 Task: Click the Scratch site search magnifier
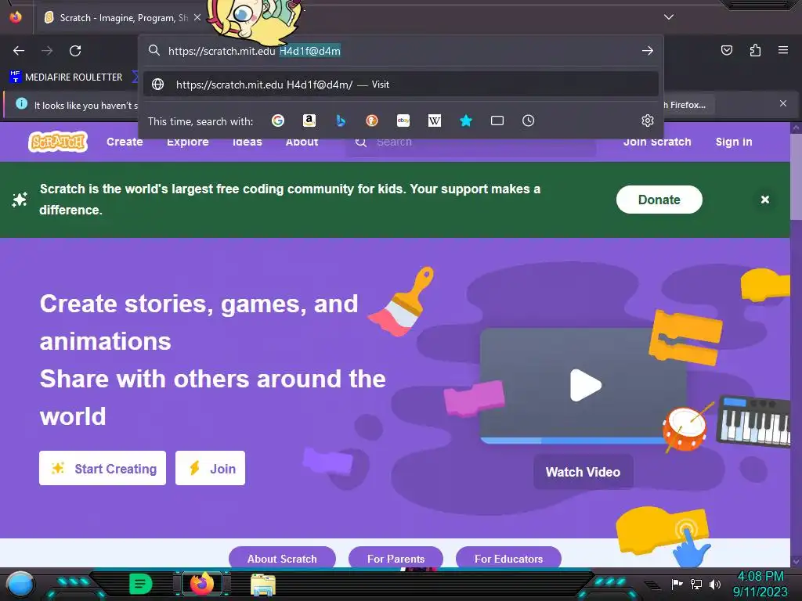(361, 142)
